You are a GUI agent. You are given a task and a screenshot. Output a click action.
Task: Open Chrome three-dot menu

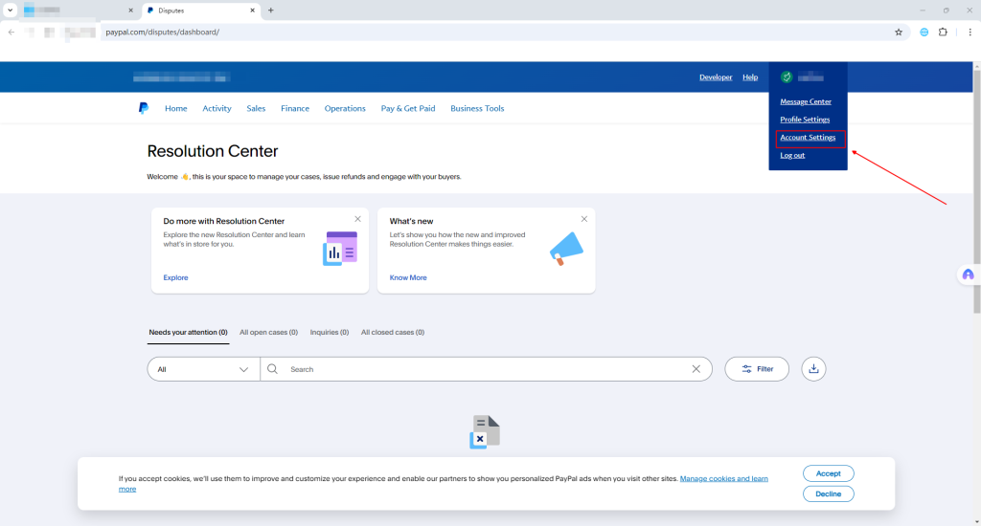970,32
